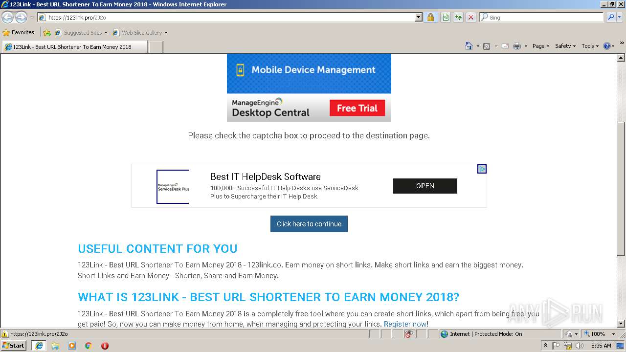Expand the Print options dropdown arrow

click(526, 46)
